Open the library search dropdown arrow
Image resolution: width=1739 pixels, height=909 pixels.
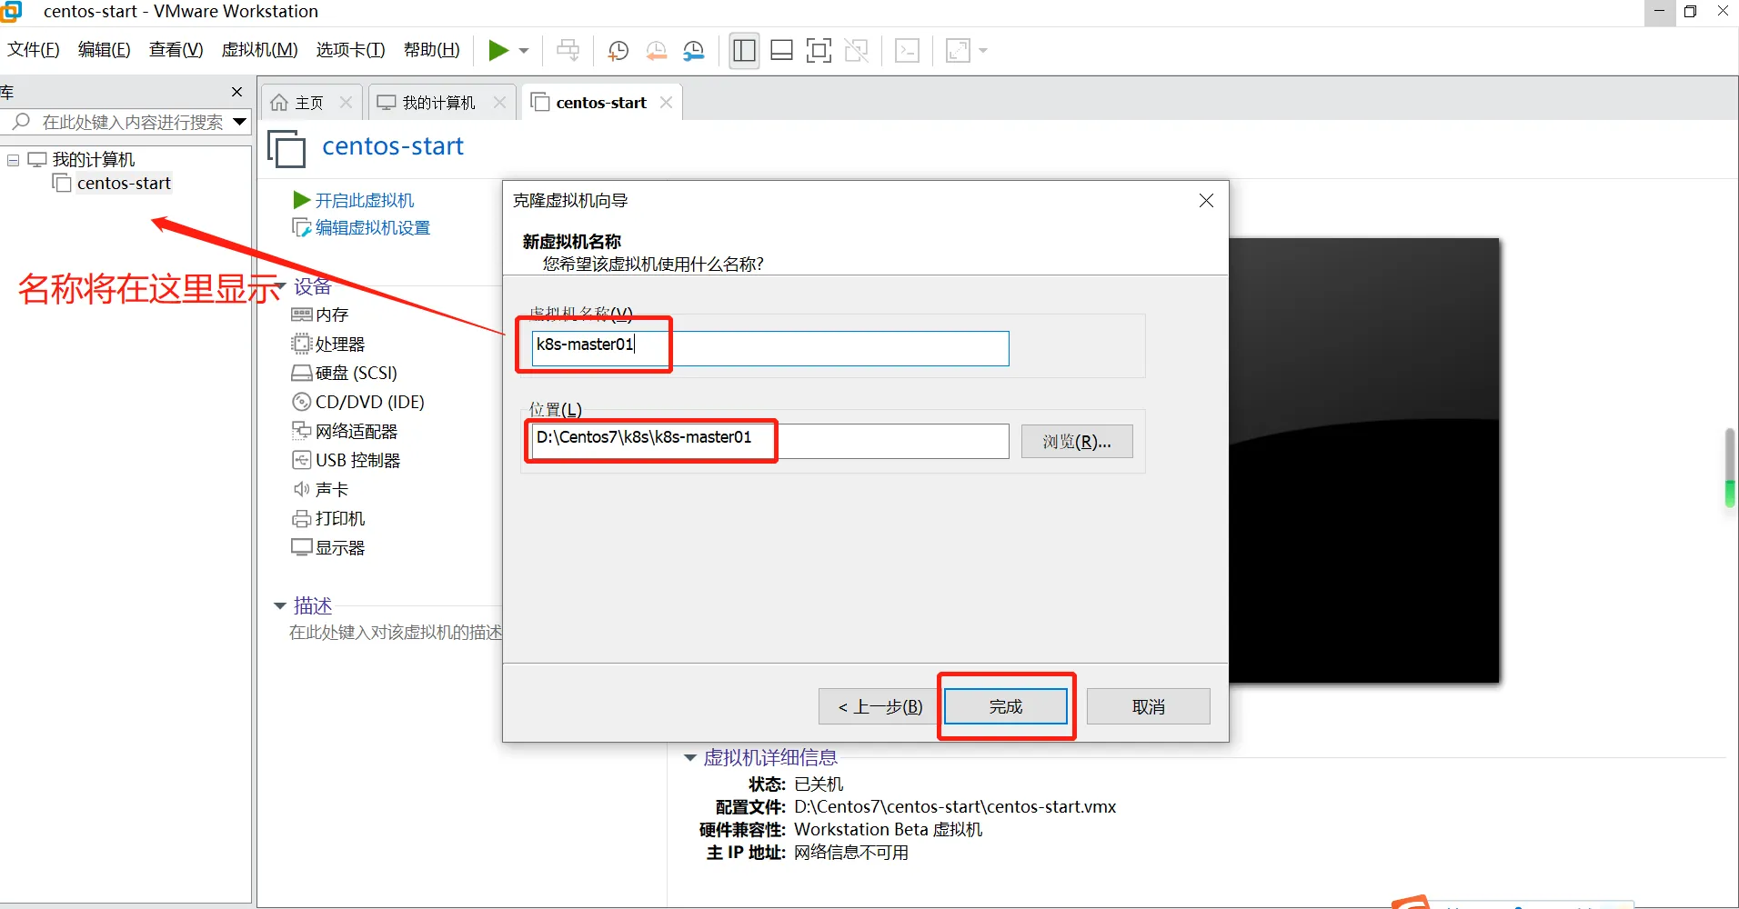pyautogui.click(x=240, y=122)
